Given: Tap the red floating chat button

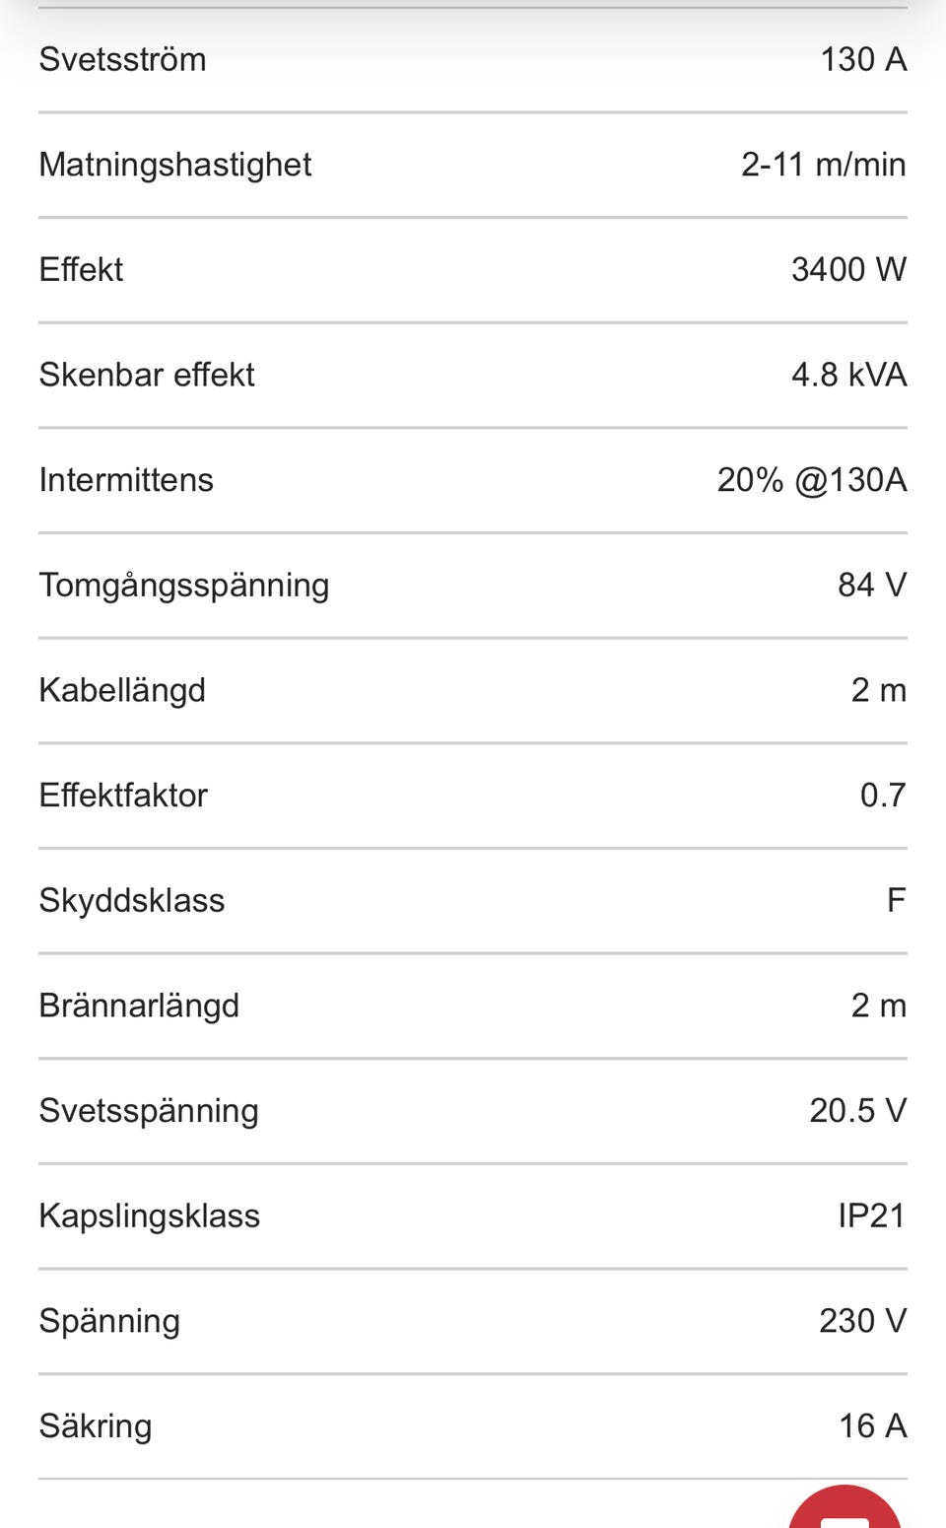Looking at the screenshot, I should [x=845, y=1508].
